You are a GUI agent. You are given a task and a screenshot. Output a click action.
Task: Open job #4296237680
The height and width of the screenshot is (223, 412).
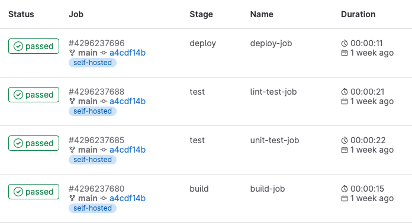(x=96, y=189)
